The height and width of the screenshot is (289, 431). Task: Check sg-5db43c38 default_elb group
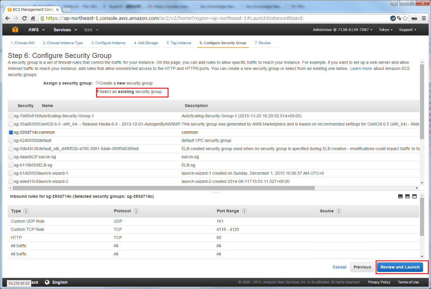click(11, 149)
